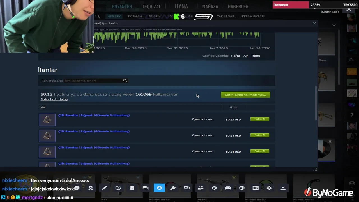Switch to the STEAM PAZARI tab
359x202 pixels.
click(x=253, y=17)
